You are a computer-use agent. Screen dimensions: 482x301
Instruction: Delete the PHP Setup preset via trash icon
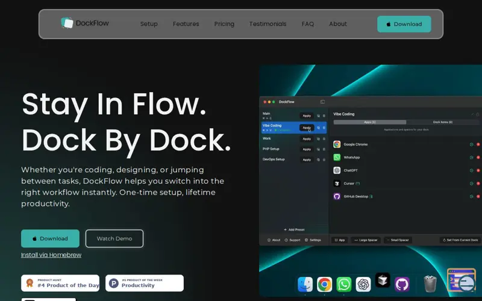(324, 149)
